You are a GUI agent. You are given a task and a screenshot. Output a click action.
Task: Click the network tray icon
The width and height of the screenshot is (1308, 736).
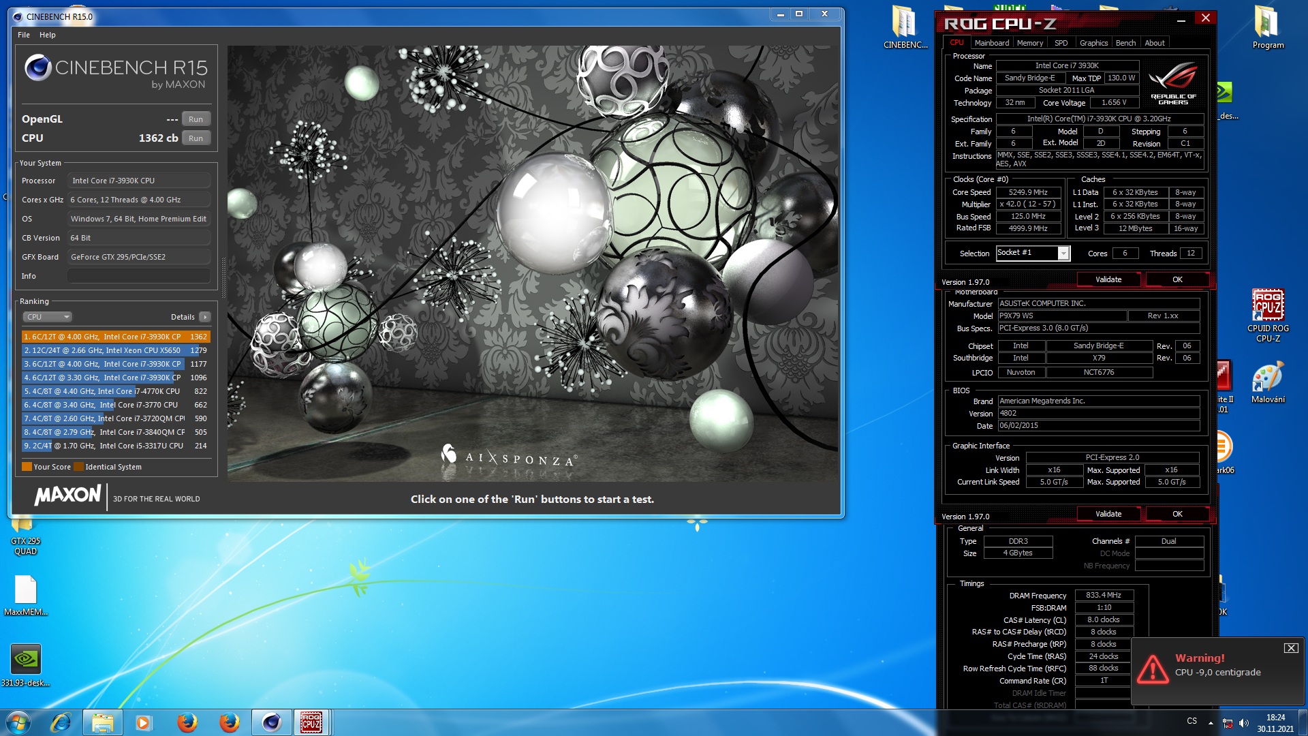tap(1228, 722)
